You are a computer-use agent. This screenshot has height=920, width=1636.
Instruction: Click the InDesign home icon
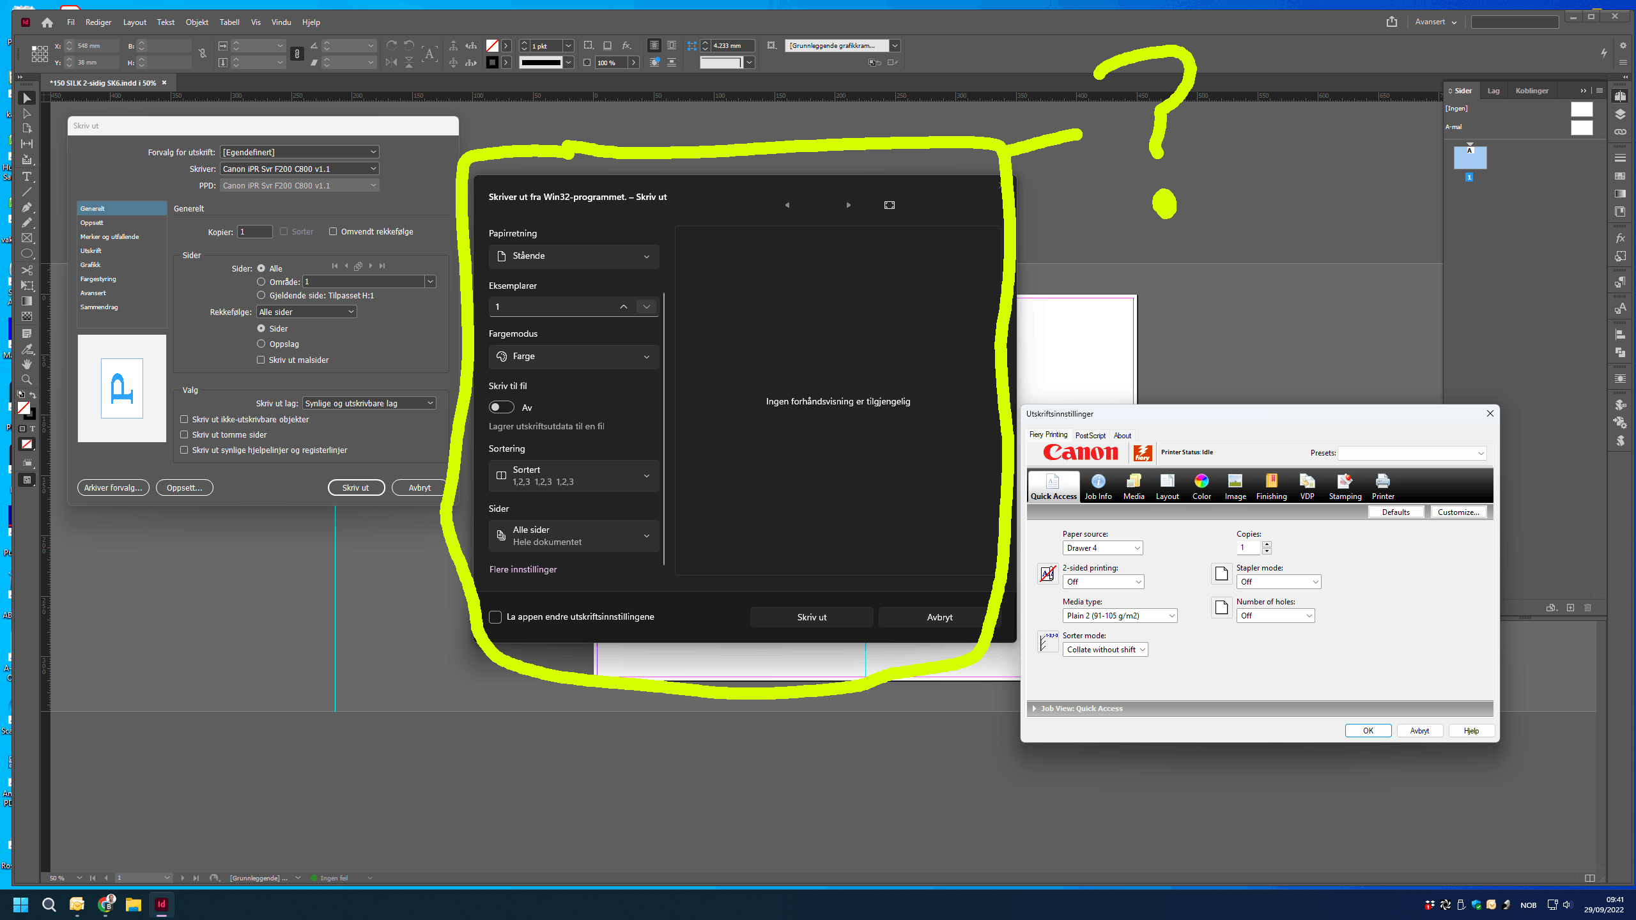click(47, 22)
